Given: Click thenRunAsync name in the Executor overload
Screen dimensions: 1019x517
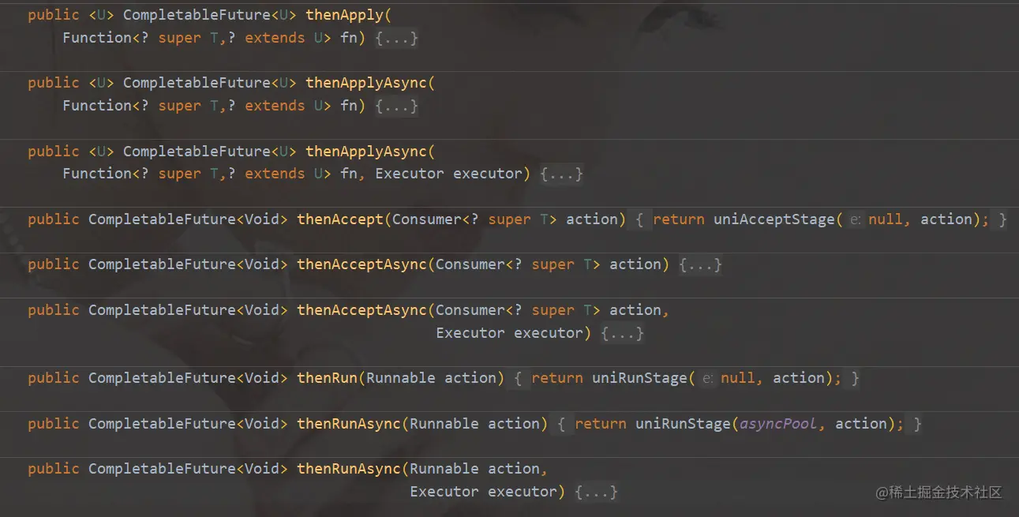Looking at the screenshot, I should click(349, 469).
